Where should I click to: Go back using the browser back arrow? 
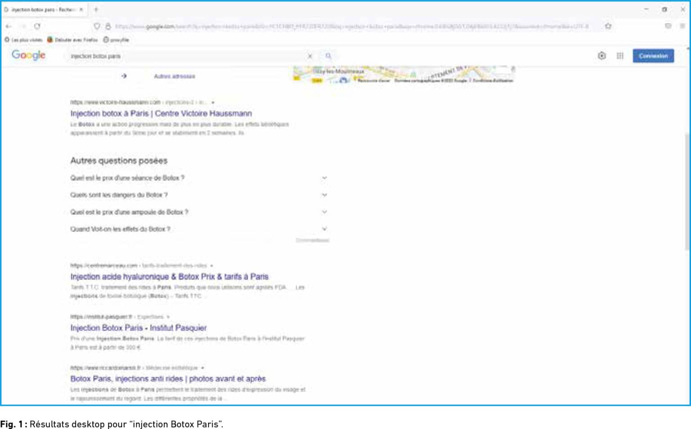pyautogui.click(x=8, y=26)
